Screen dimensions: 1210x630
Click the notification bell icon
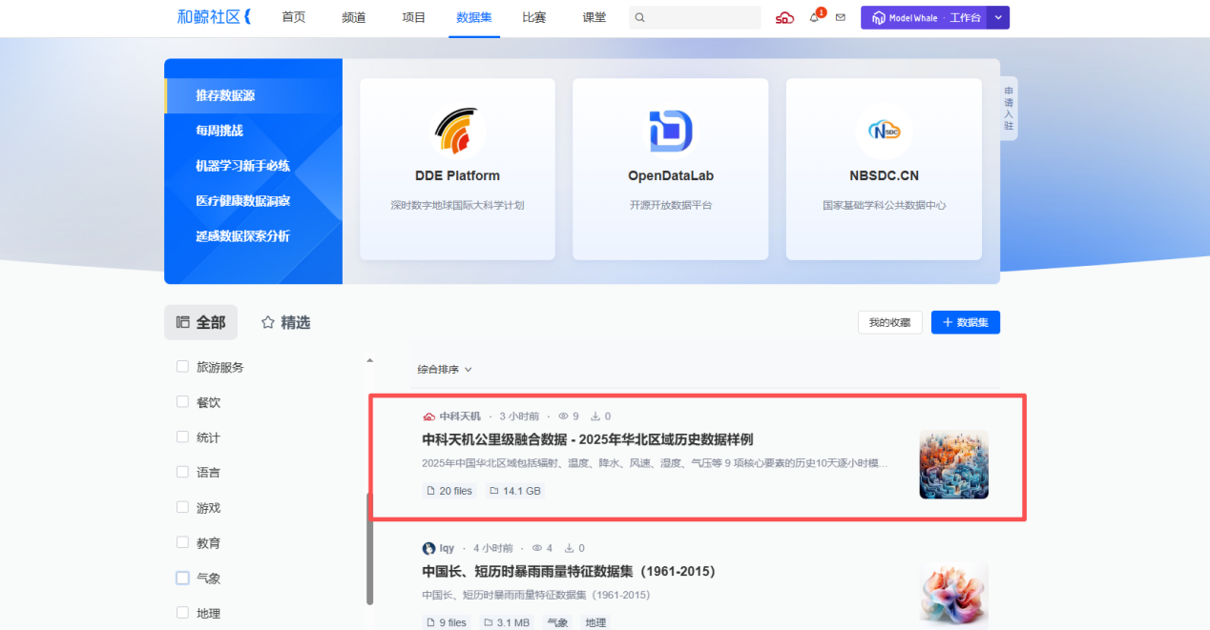click(814, 18)
